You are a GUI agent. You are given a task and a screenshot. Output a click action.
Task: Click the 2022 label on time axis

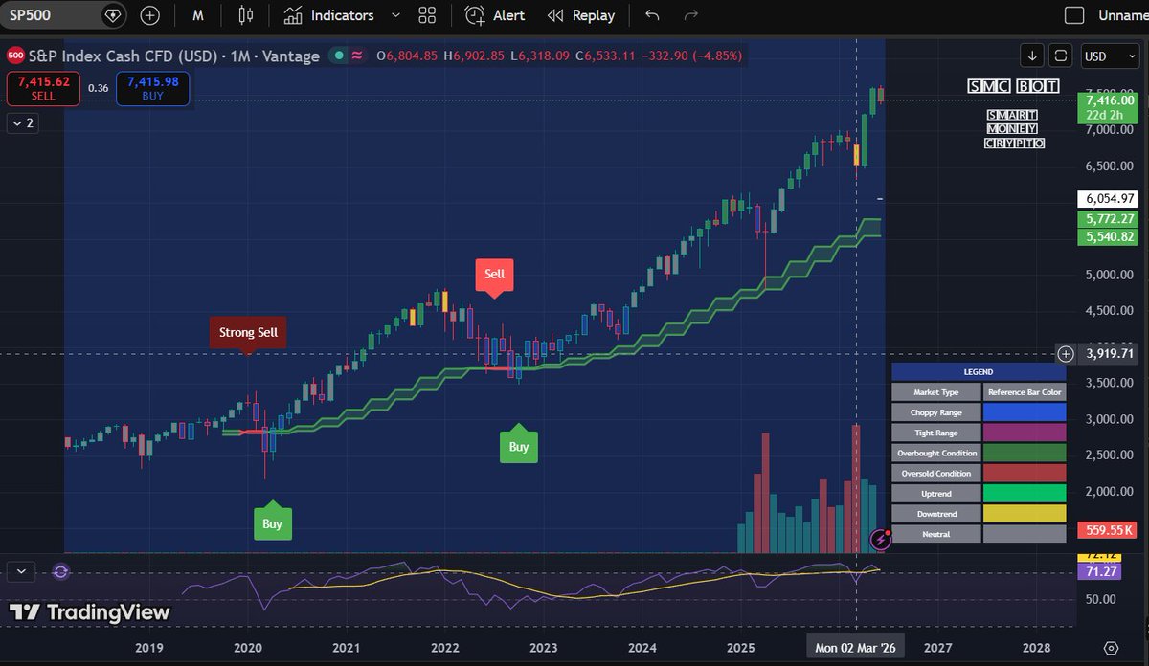click(443, 648)
